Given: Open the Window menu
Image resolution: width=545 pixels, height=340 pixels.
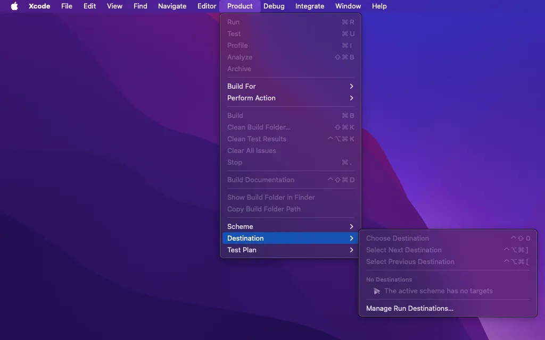Looking at the screenshot, I should pos(348,6).
